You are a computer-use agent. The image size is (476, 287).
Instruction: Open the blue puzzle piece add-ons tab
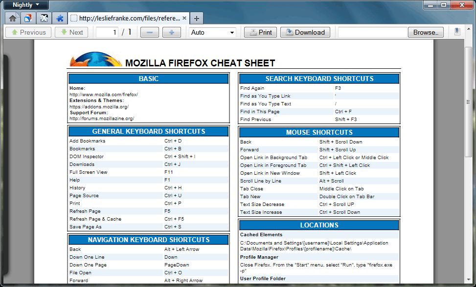click(60, 19)
